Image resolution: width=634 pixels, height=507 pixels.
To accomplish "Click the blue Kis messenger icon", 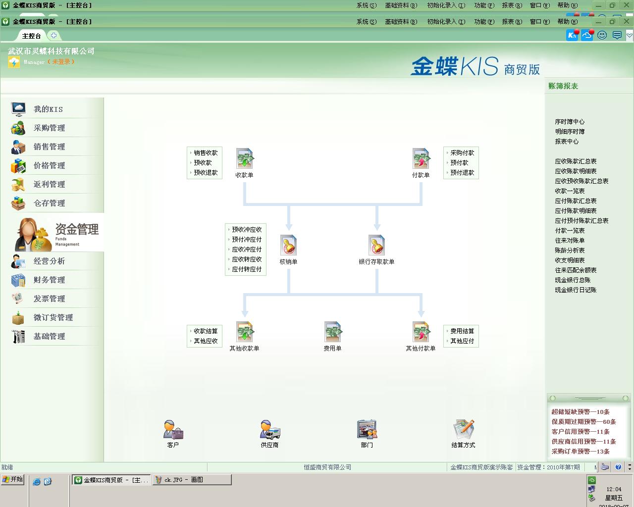I will (x=573, y=35).
